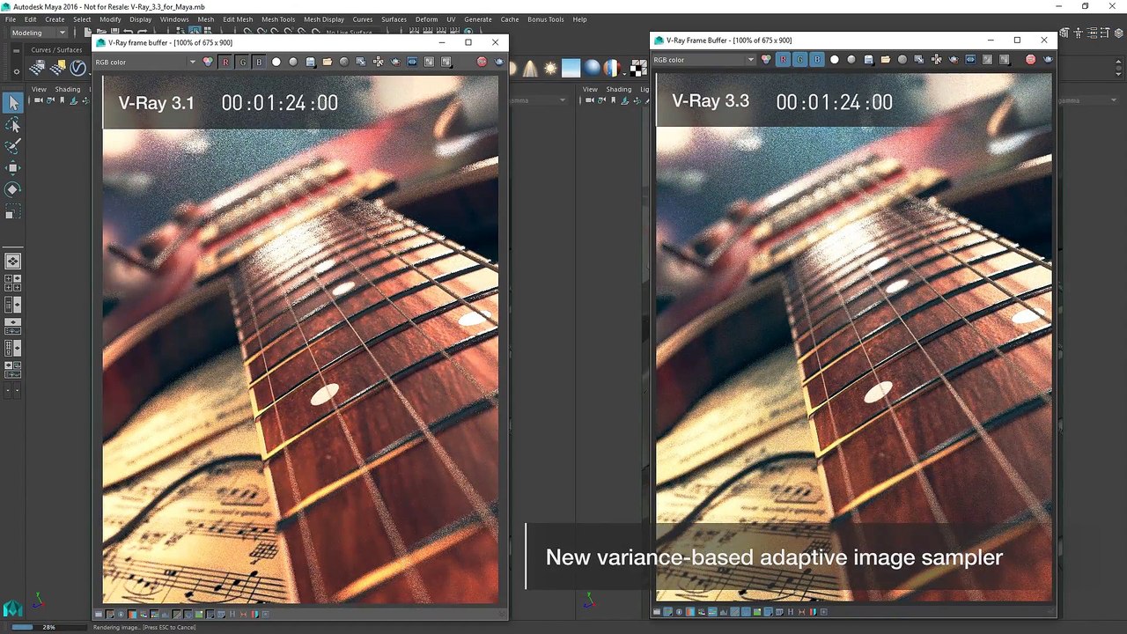1127x634 pixels.
Task: Select the Rotate tool in Maya toolbox
Action: (12, 189)
